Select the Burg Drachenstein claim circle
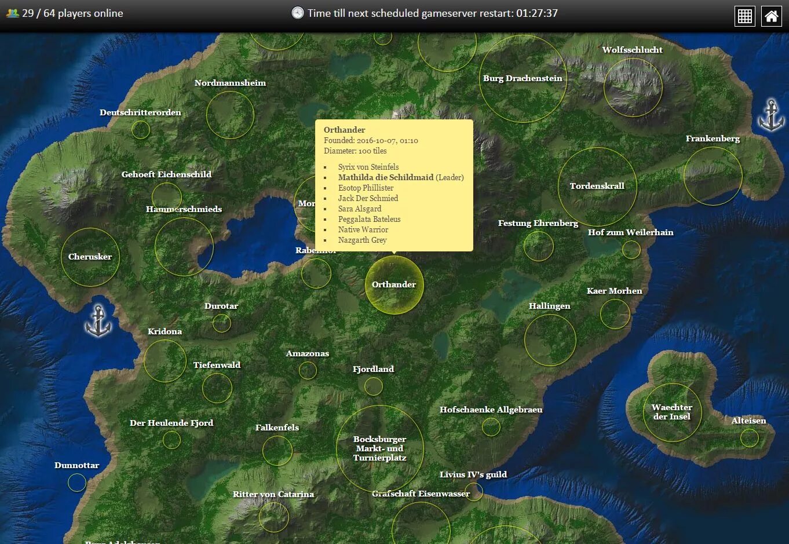The height and width of the screenshot is (544, 789). click(523, 79)
